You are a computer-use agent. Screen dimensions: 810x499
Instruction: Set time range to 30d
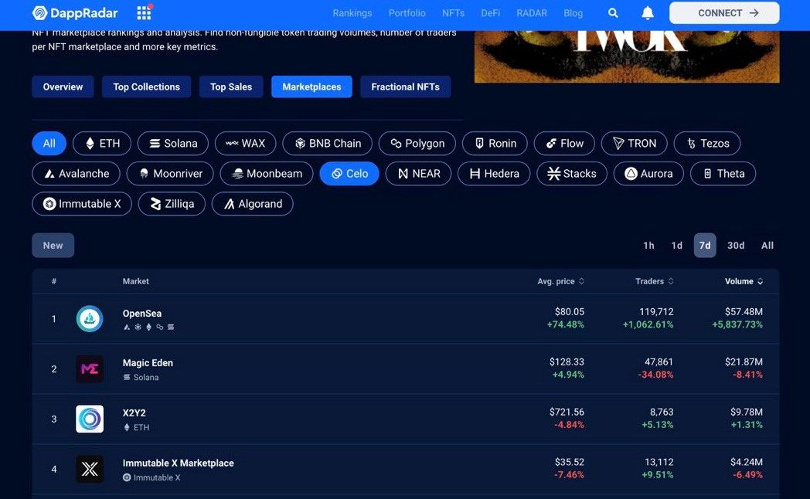tap(736, 246)
